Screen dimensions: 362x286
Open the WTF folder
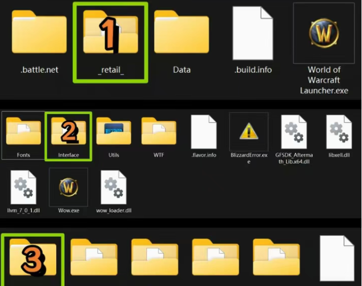click(x=159, y=132)
